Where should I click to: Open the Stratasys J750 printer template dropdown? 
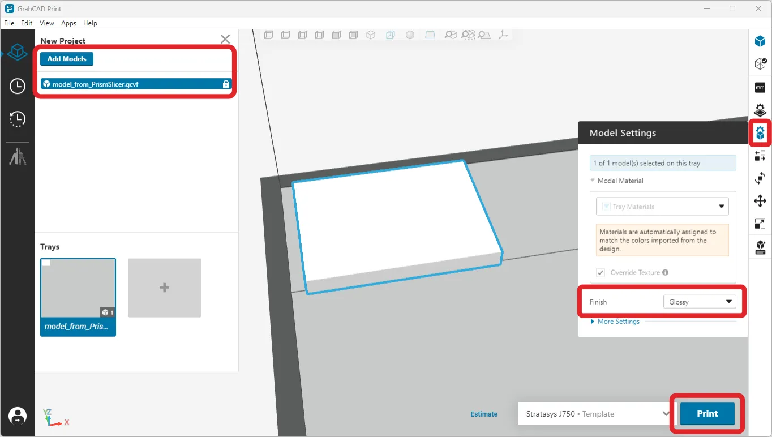click(595, 414)
